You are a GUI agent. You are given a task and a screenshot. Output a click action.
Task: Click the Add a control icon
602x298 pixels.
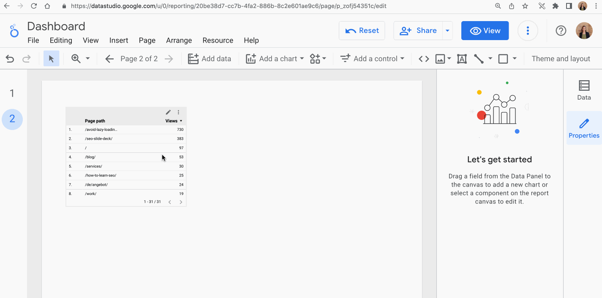pos(345,58)
